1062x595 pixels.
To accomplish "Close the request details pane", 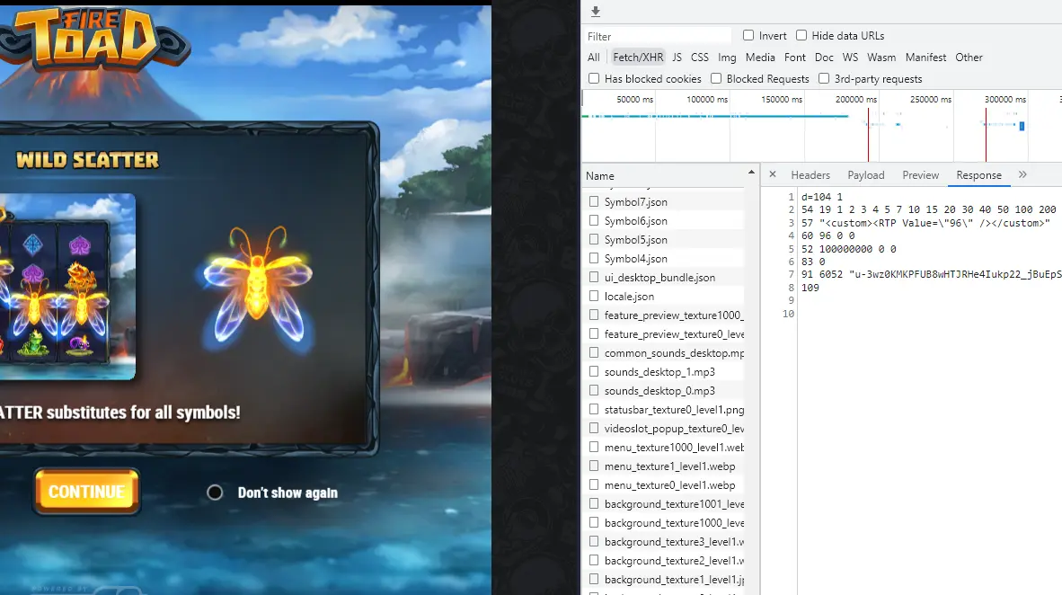I will coord(773,175).
